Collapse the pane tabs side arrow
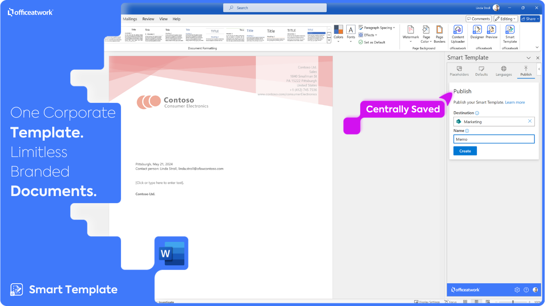This screenshot has width=545, height=306. coord(539,69)
